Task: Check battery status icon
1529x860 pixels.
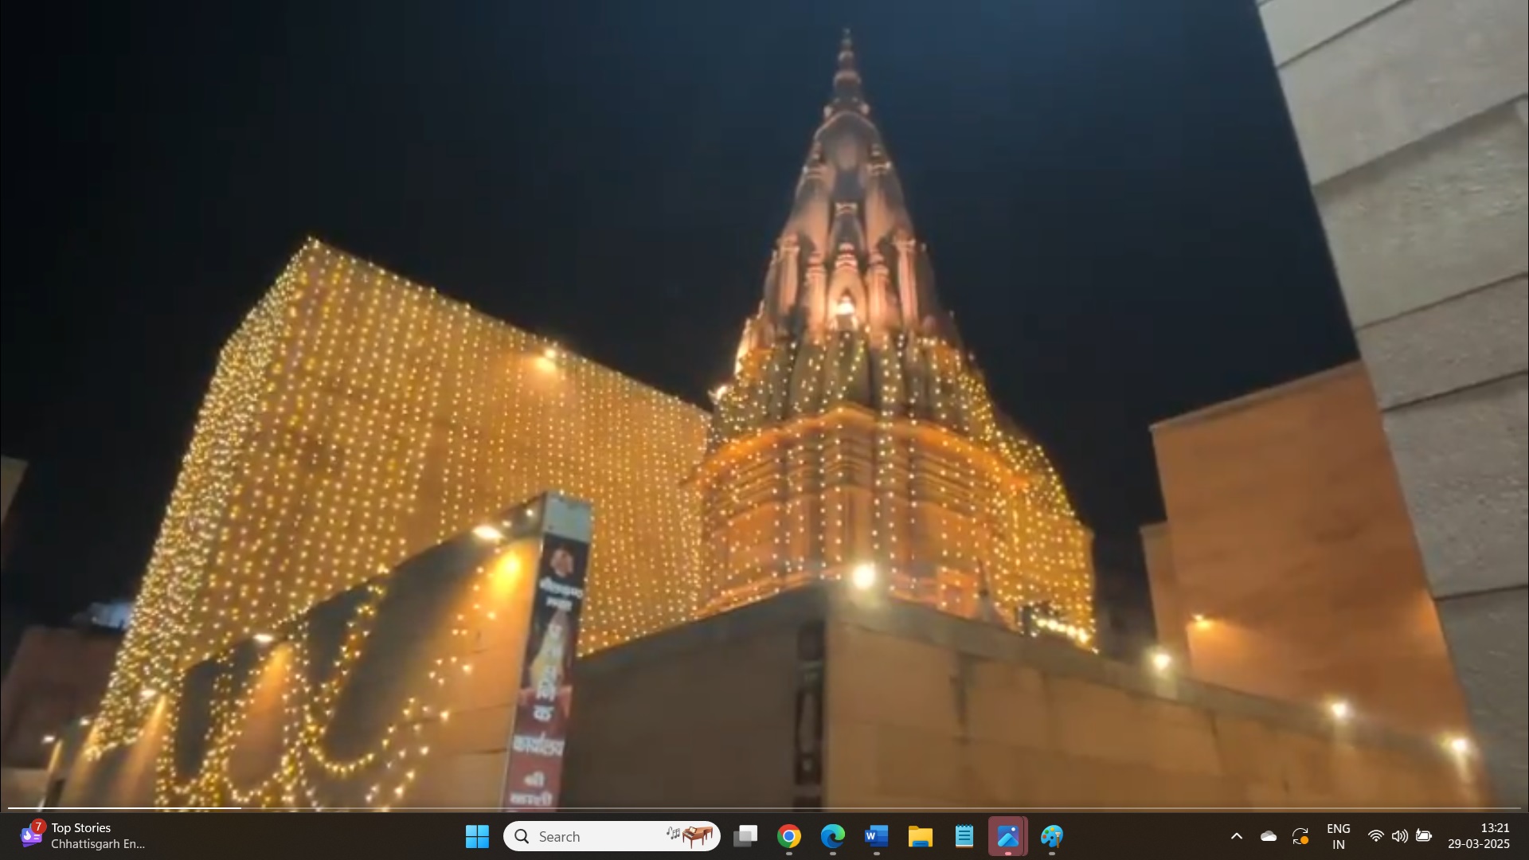Action: point(1424,836)
